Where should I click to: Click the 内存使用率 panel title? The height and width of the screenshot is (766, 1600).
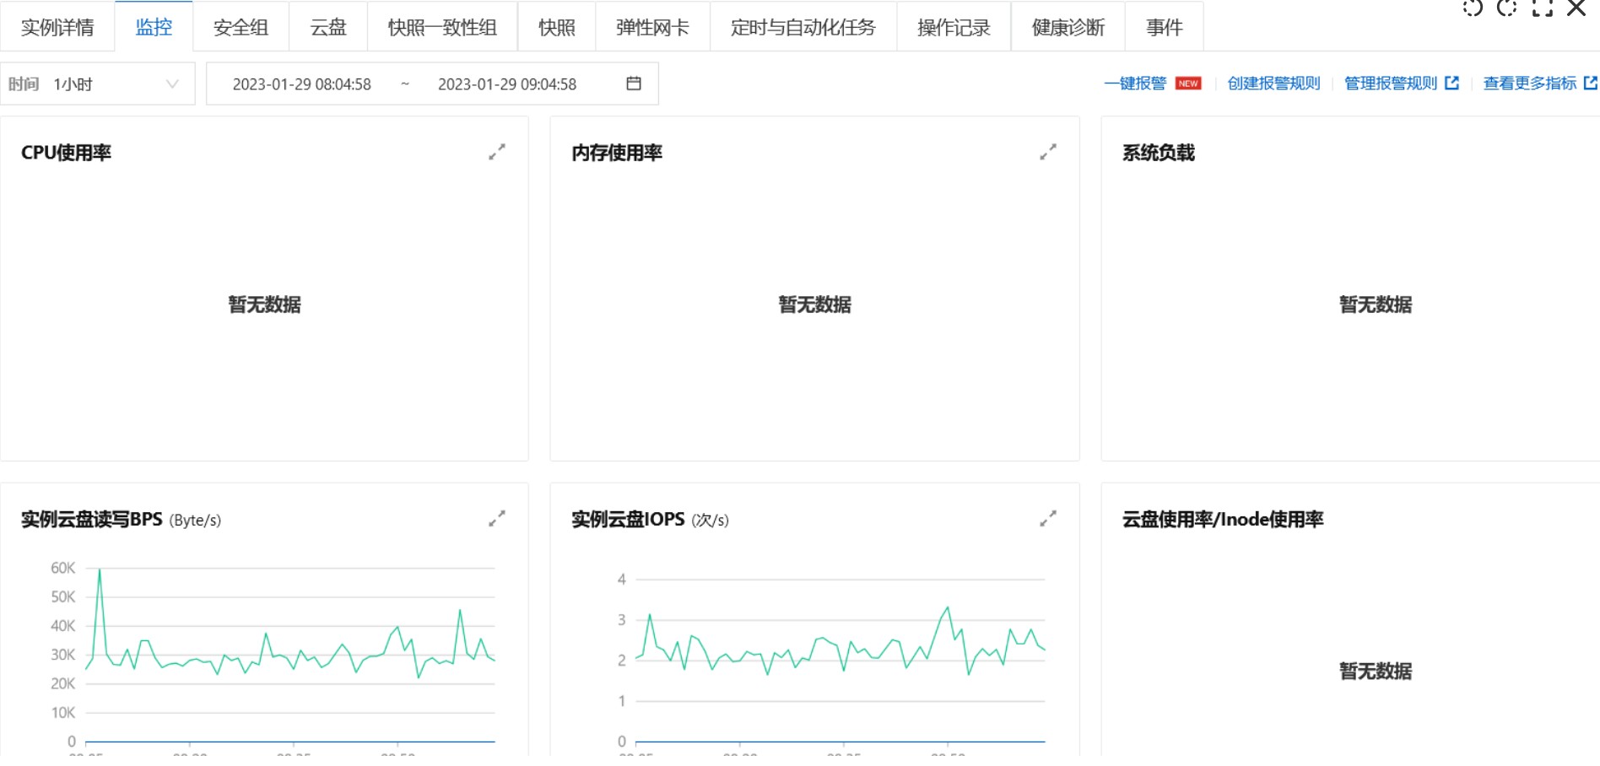[x=617, y=153]
